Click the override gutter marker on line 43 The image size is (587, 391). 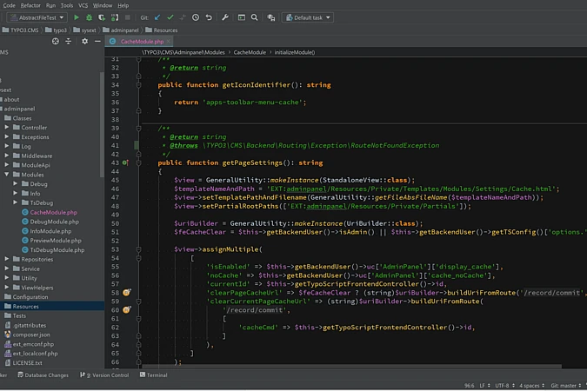tap(125, 162)
